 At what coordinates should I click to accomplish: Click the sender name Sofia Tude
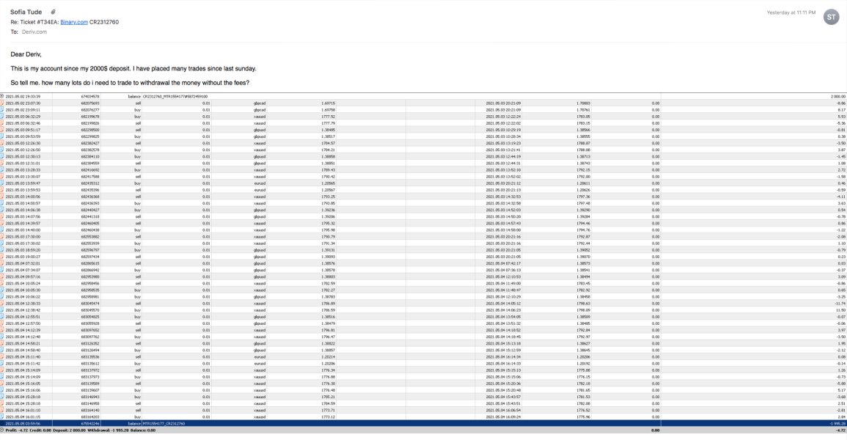pyautogui.click(x=26, y=12)
